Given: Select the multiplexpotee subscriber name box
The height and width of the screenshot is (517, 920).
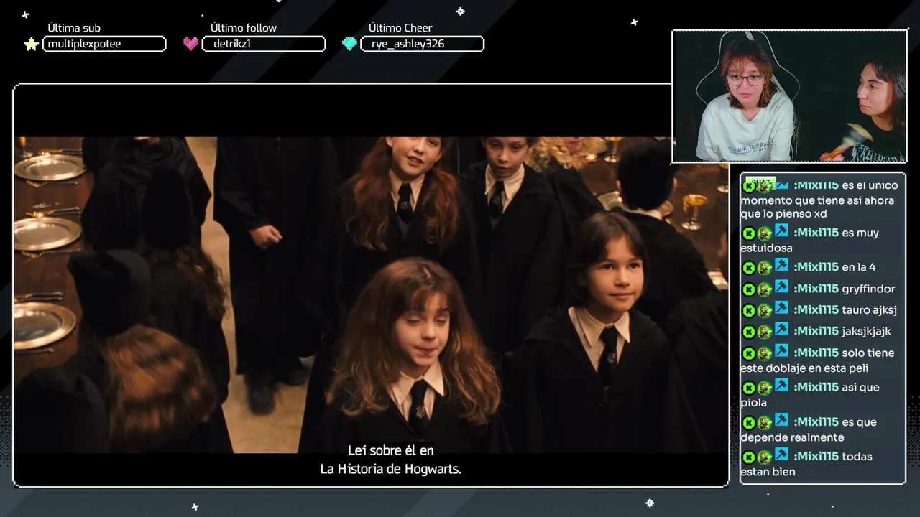Looking at the screenshot, I should [104, 44].
